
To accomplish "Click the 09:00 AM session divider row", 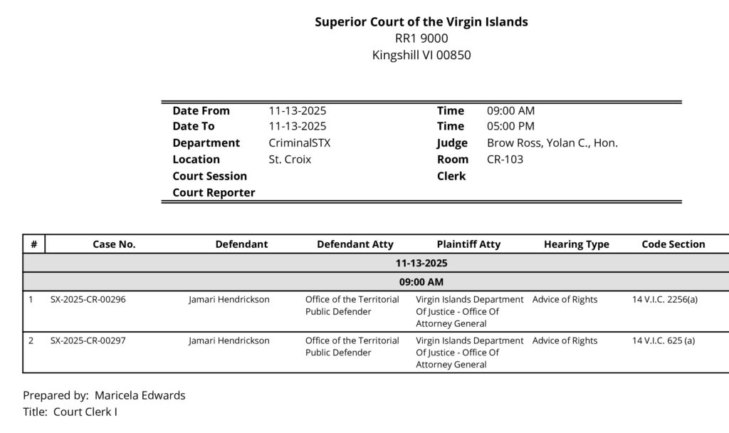I will pyautogui.click(x=421, y=282).
